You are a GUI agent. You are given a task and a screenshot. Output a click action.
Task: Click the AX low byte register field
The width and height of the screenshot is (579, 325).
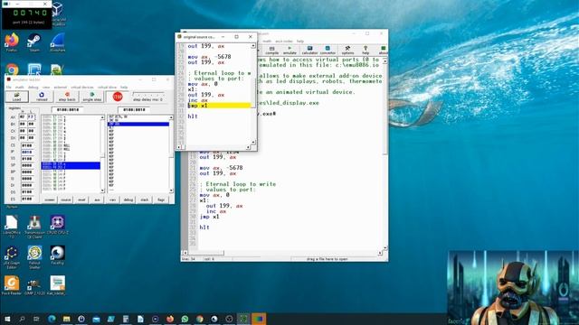pyautogui.click(x=31, y=117)
